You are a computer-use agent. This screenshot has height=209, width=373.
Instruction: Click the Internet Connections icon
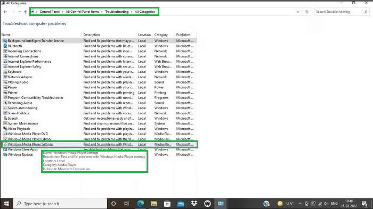[5, 56]
